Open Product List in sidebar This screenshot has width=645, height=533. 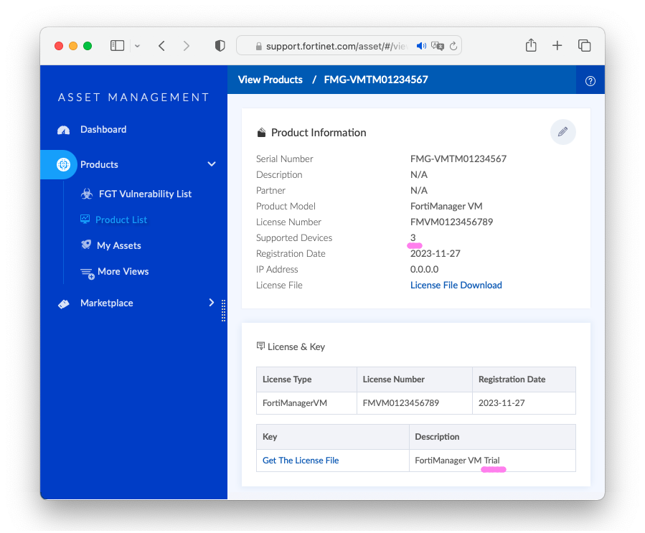click(x=121, y=220)
